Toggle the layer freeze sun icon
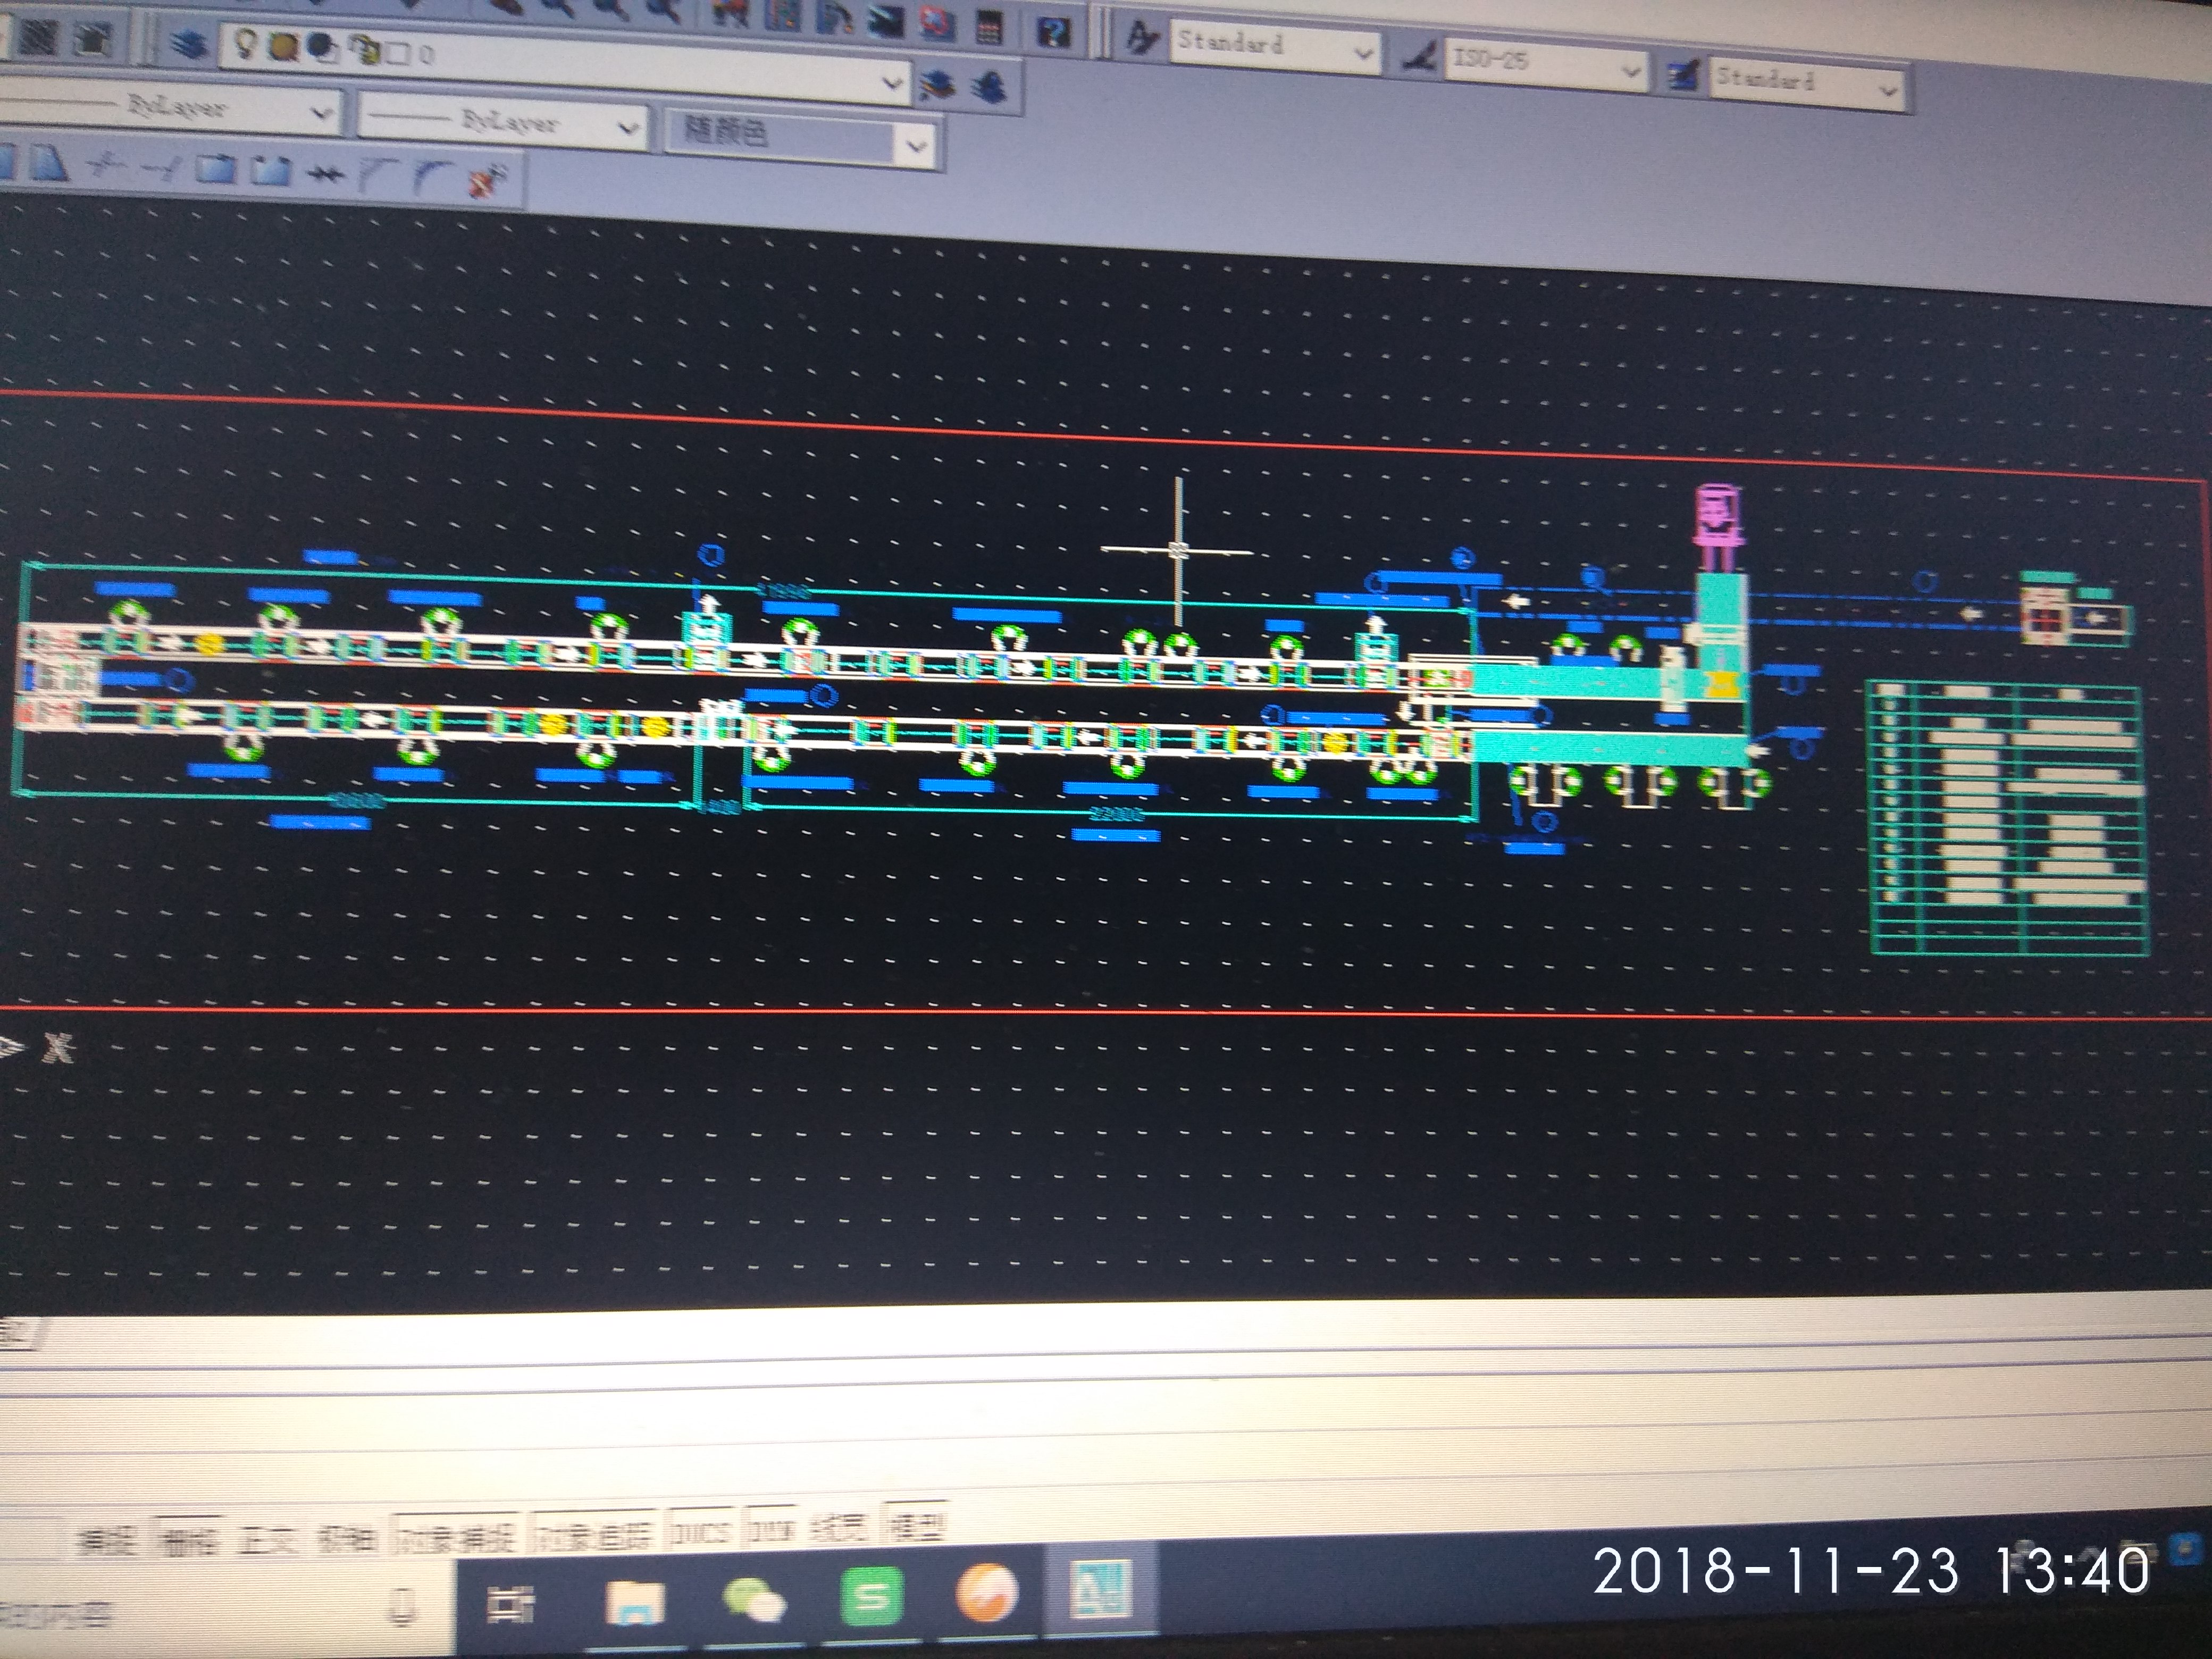2212x1659 pixels. click(284, 46)
